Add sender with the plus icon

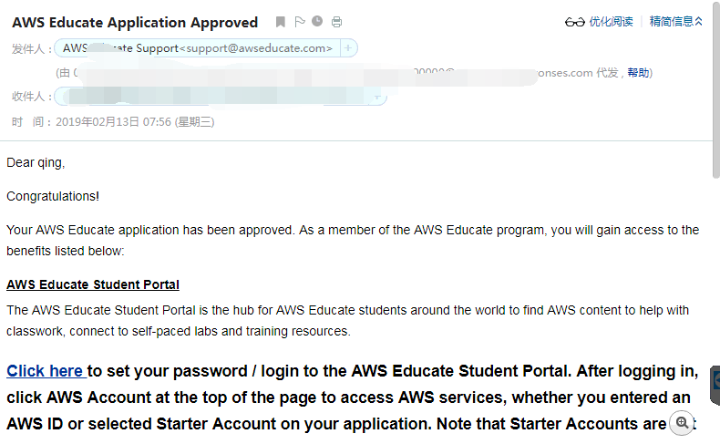coord(349,48)
